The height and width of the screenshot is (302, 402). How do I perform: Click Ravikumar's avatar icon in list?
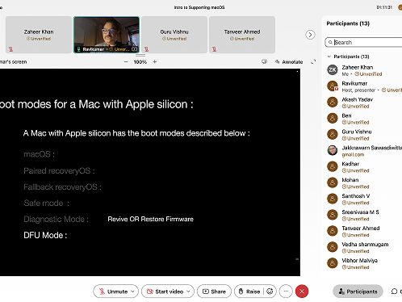(333, 86)
